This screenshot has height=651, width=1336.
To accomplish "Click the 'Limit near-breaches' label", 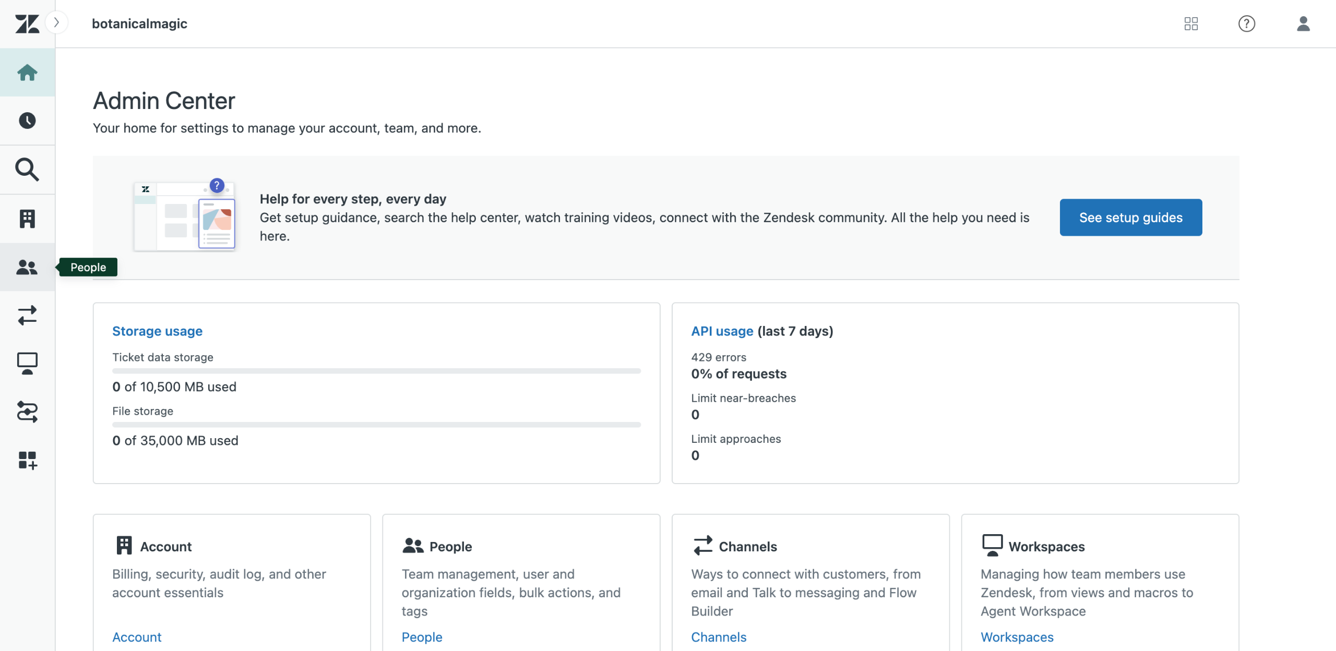I will coord(744,398).
